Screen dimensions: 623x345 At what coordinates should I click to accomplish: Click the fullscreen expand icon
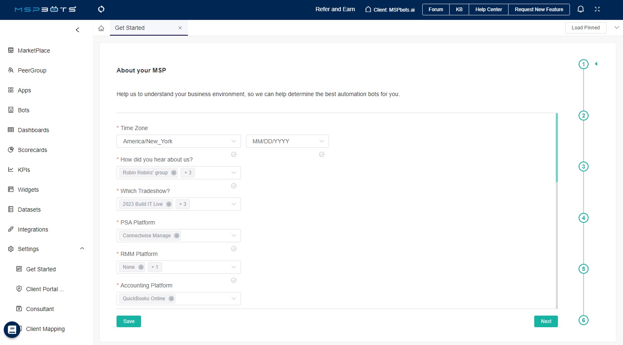(x=597, y=9)
